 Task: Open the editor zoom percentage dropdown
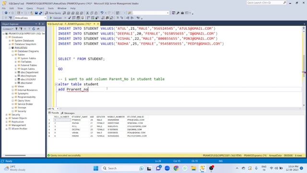(x=58, y=109)
